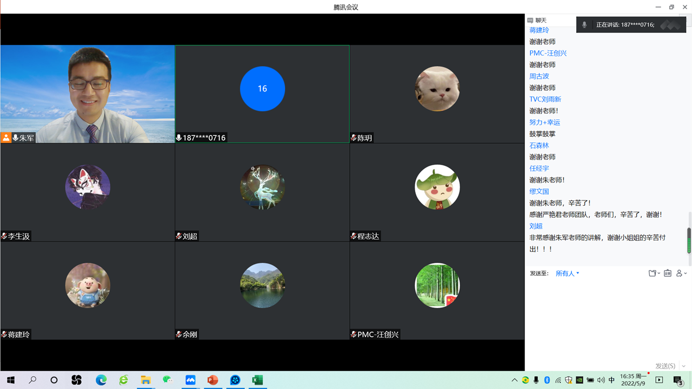Click 蒋建玲's pig avatar
Screen dimensions: 692x389
(x=88, y=285)
